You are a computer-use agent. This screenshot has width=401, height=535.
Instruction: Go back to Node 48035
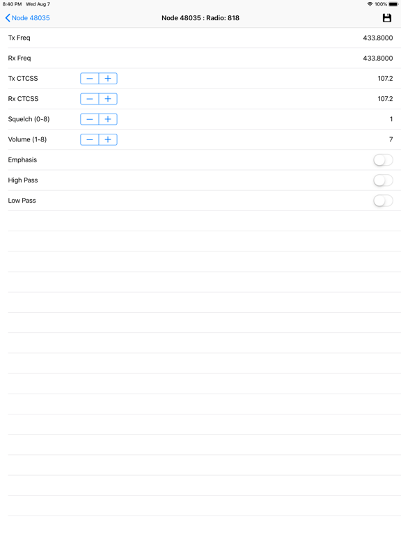click(x=27, y=18)
